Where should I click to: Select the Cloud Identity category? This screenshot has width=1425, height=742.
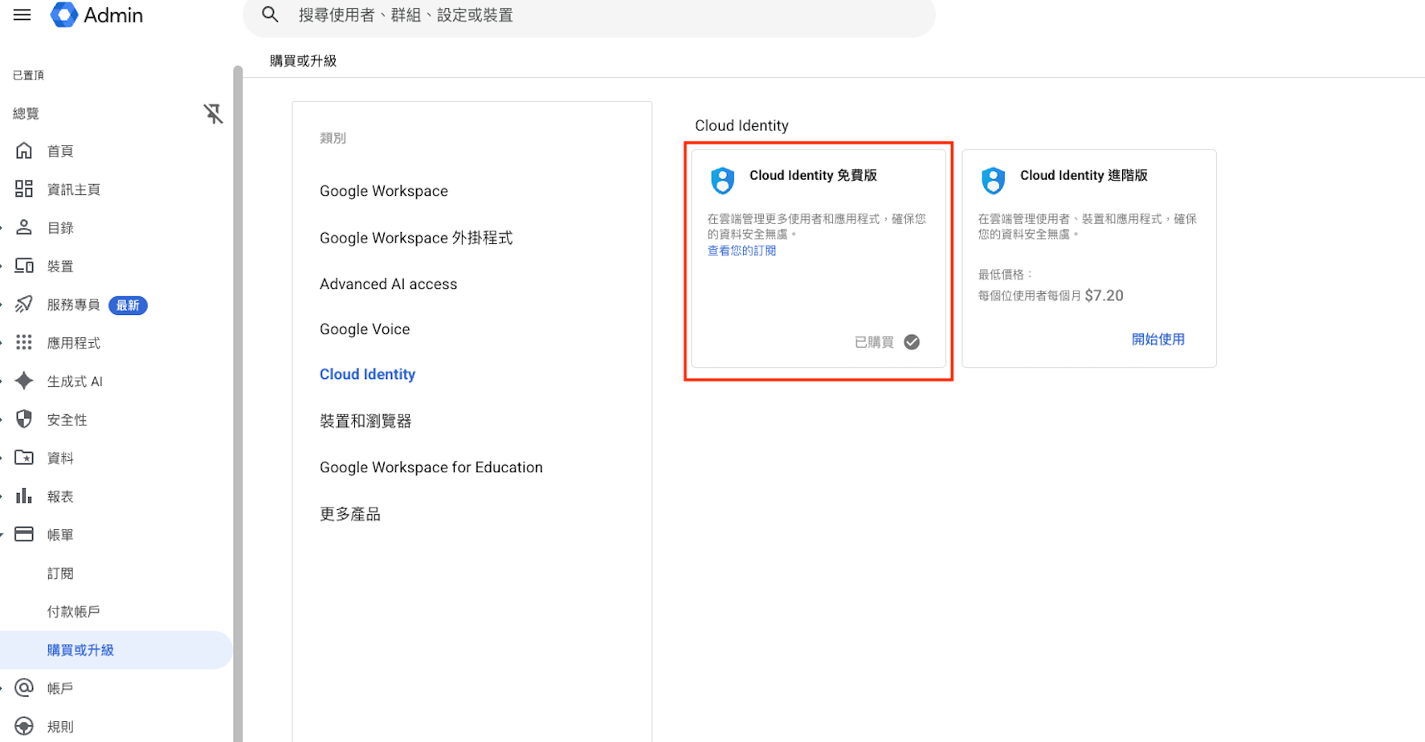pyautogui.click(x=367, y=374)
